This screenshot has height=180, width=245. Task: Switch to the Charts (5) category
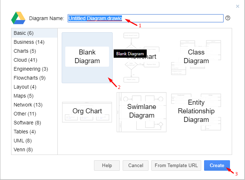(x=25, y=51)
